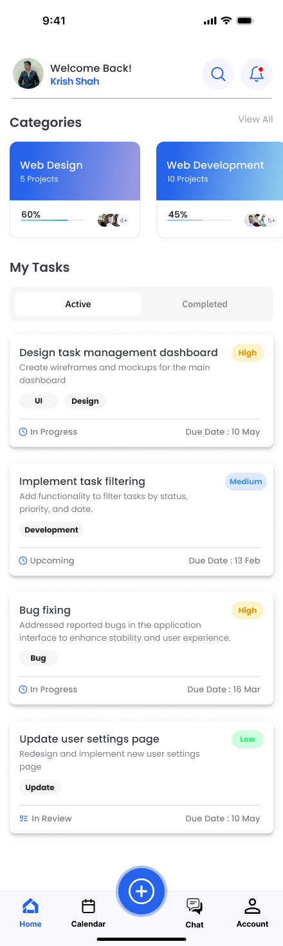Open the Bug fixing task card
283x946 pixels.
[141, 648]
